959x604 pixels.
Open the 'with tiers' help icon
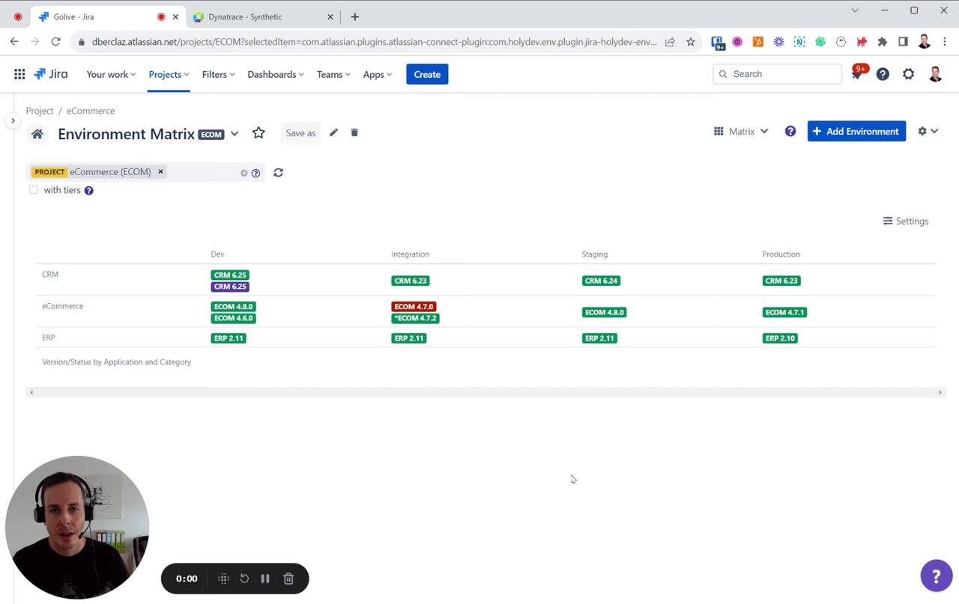click(x=88, y=190)
